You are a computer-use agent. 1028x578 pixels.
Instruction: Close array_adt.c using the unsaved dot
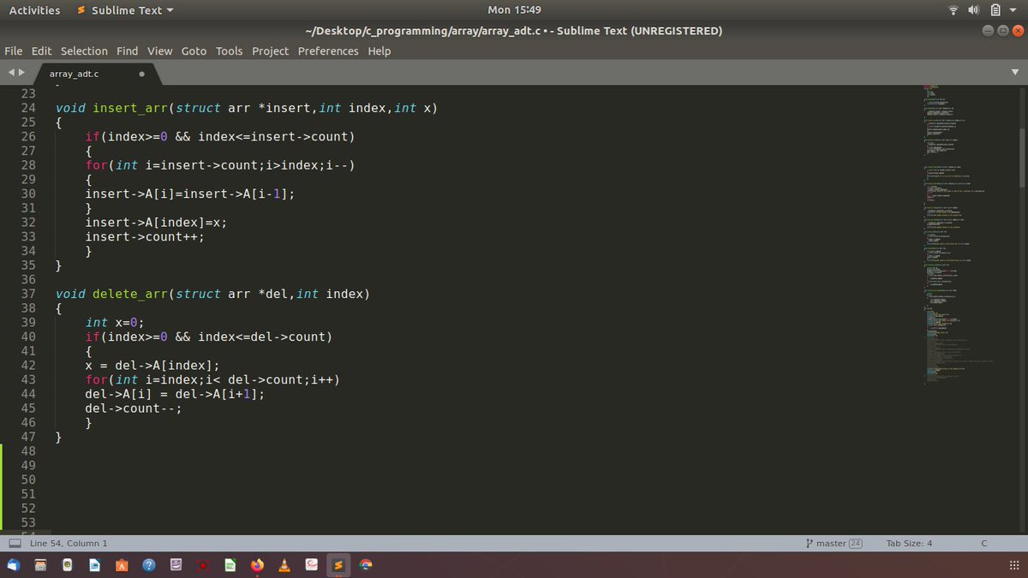(x=141, y=74)
